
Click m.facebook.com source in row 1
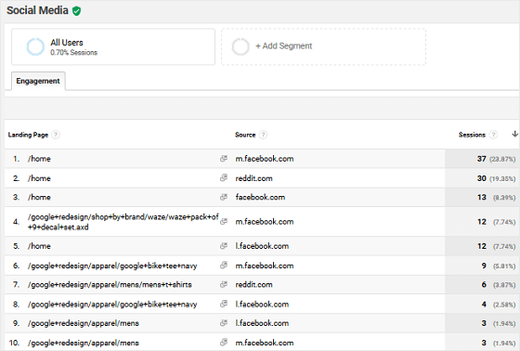click(x=265, y=159)
